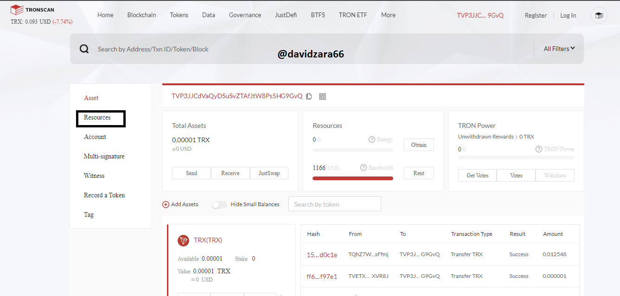Click the Receive button
Screen dimensions: 620x296
[230, 173]
